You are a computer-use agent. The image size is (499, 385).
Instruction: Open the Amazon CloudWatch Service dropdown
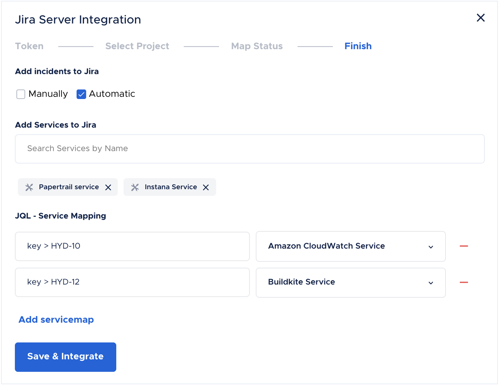pos(430,247)
